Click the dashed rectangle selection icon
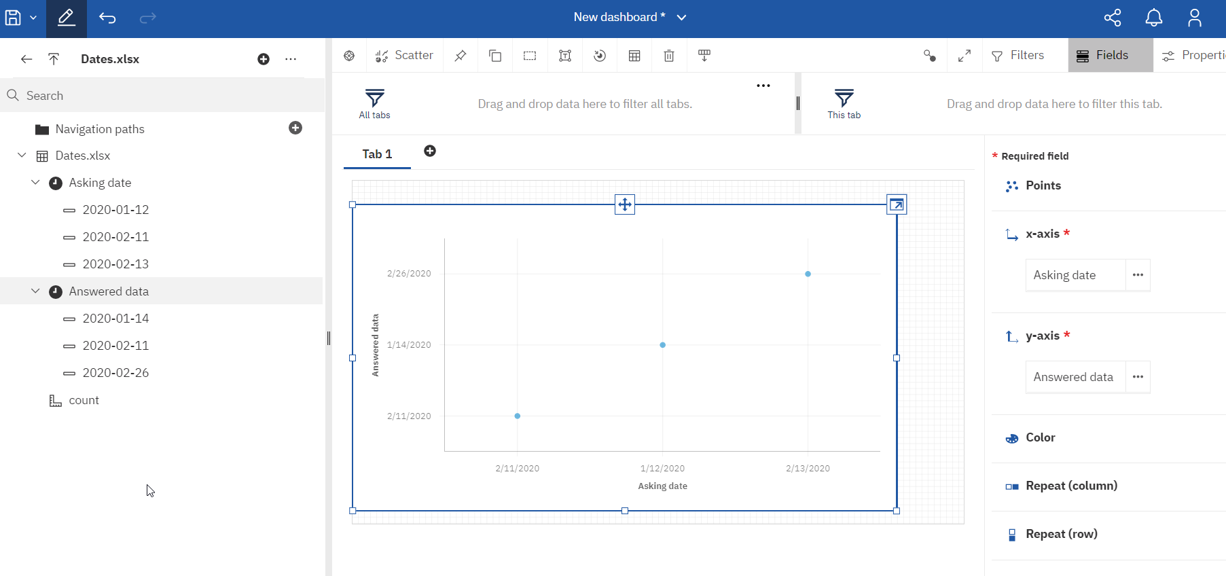 [x=530, y=56]
